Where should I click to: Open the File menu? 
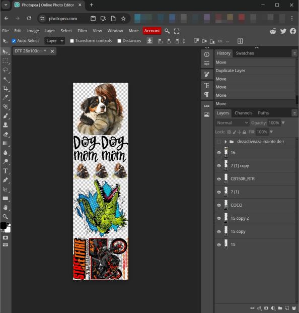(6, 31)
